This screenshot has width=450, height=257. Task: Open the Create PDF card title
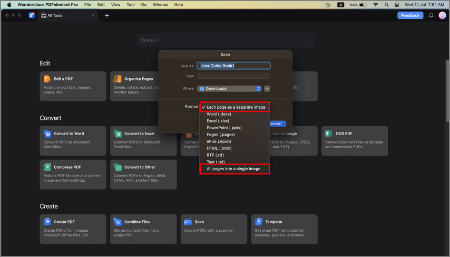click(64, 222)
